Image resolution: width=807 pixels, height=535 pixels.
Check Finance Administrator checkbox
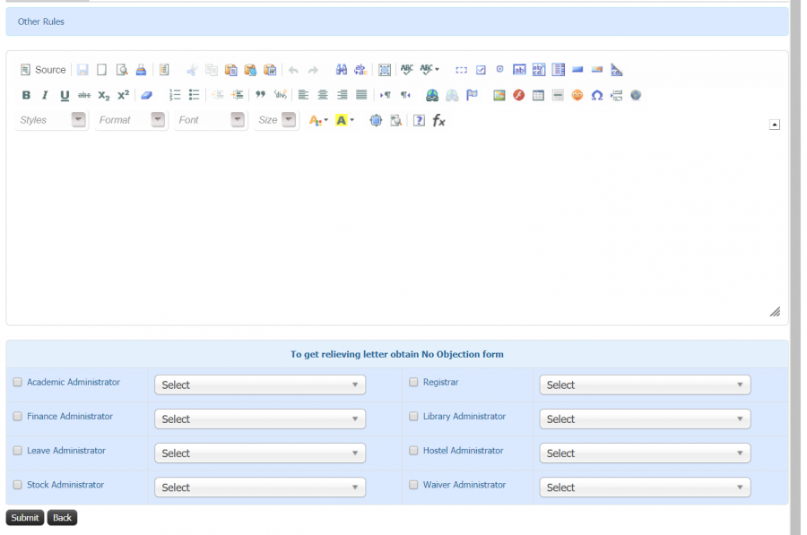click(x=18, y=416)
